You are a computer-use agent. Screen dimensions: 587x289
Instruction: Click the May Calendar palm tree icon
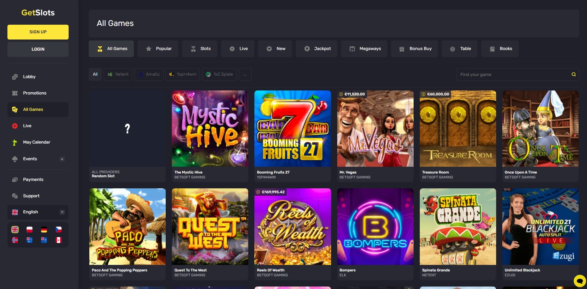pyautogui.click(x=15, y=142)
